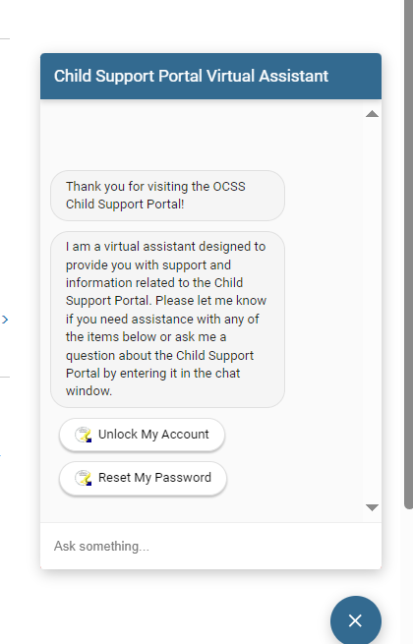Image resolution: width=413 pixels, height=644 pixels.
Task: Click the page scrollbar track below the thumb
Action: (408, 576)
